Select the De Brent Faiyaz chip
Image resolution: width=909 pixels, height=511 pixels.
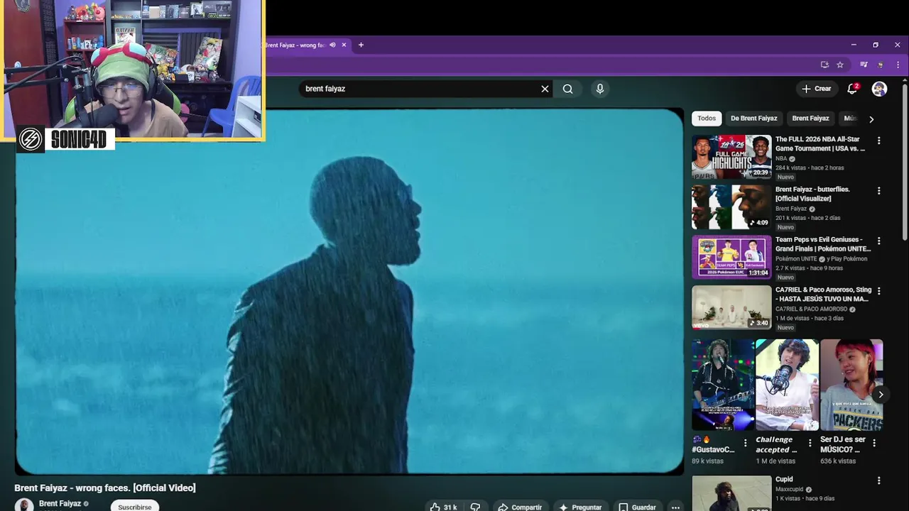[753, 119]
